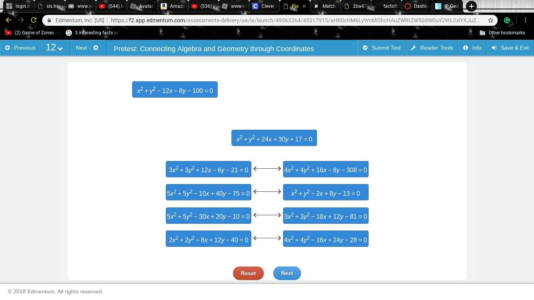Click the Submit Test button
The height and width of the screenshot is (300, 534).
(x=382, y=48)
